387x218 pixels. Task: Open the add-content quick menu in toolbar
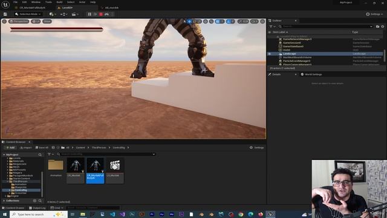(x=53, y=15)
